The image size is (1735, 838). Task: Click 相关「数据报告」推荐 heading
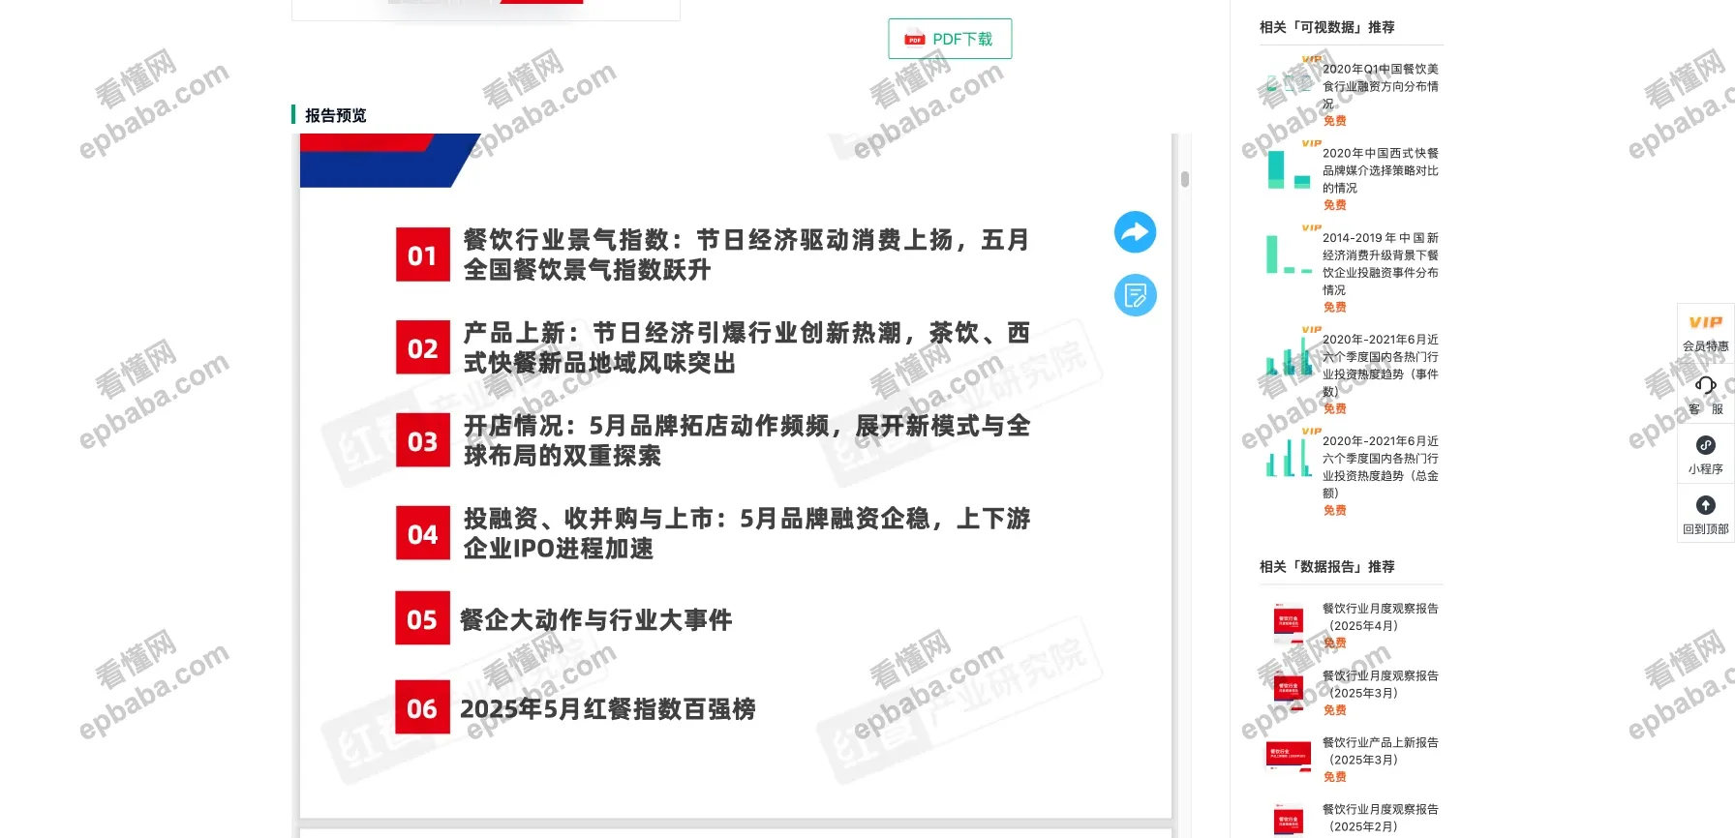click(1326, 566)
